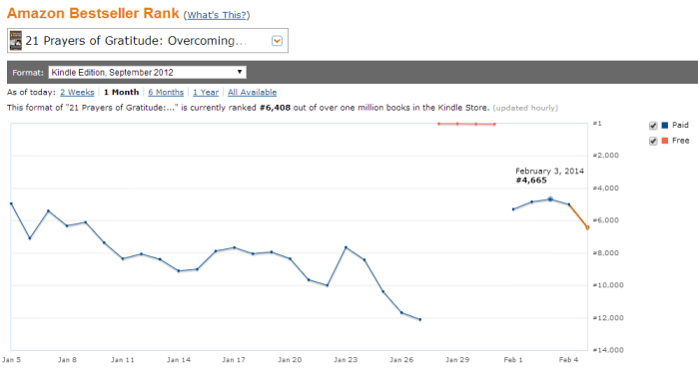
Task: Click the lowest paid rank point near Jan 27
Action: tap(419, 319)
